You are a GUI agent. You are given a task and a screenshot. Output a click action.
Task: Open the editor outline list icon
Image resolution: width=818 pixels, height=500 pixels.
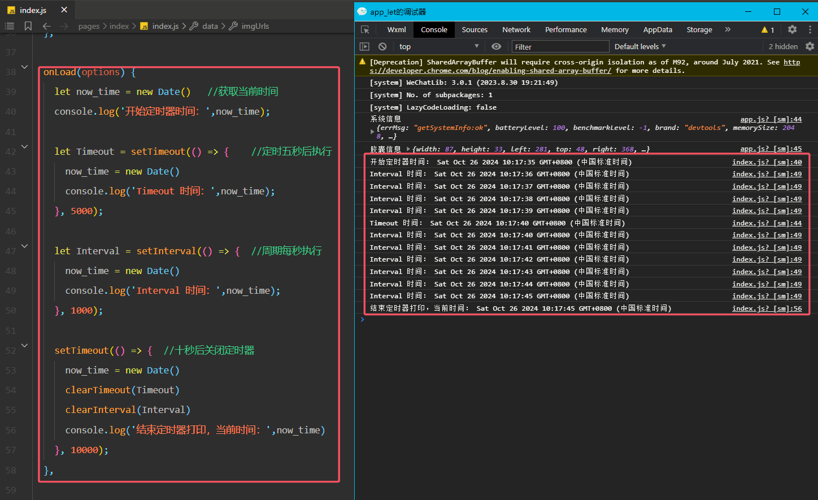[x=10, y=26]
